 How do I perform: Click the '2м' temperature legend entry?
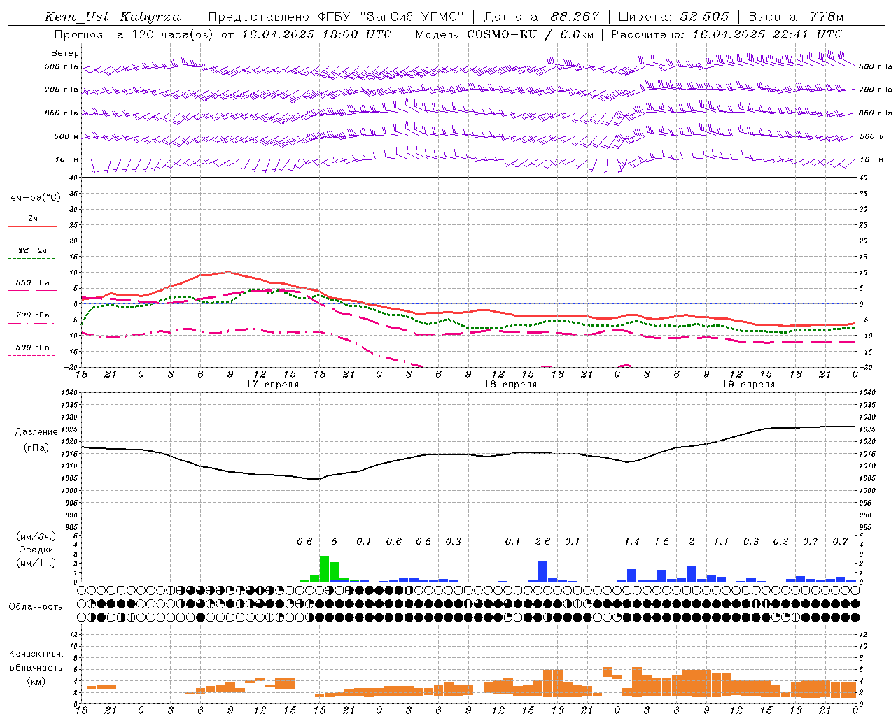[x=33, y=219]
